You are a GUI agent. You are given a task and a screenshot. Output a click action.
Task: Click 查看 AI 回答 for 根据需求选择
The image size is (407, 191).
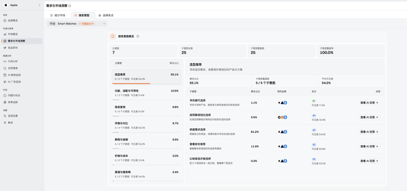click(369, 132)
